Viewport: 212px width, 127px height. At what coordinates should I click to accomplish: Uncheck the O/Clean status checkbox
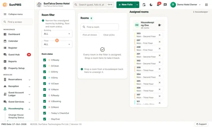(44, 66)
